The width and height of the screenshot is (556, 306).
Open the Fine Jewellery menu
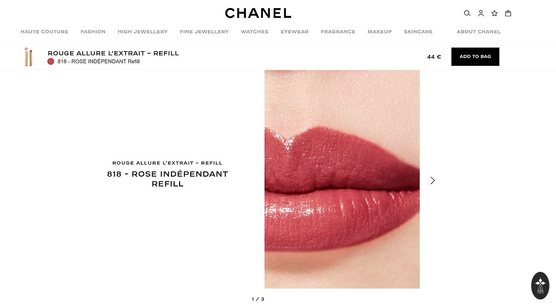coord(204,32)
